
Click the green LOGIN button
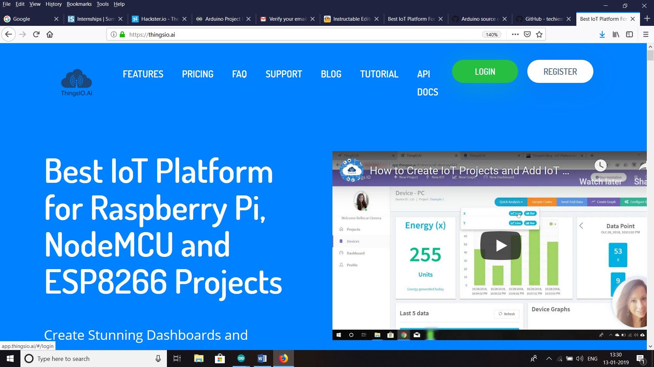(x=485, y=71)
